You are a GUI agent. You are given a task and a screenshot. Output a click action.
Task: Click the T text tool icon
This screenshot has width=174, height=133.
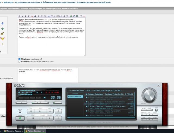pyautogui.click(x=67, y=16)
